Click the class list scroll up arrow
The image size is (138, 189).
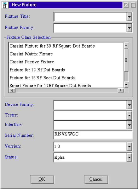tap(126, 46)
